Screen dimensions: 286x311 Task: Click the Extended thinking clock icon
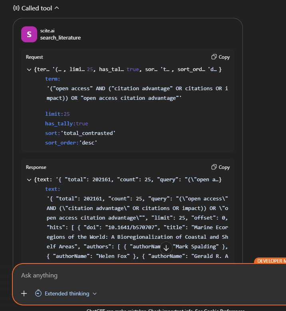pos(38,293)
